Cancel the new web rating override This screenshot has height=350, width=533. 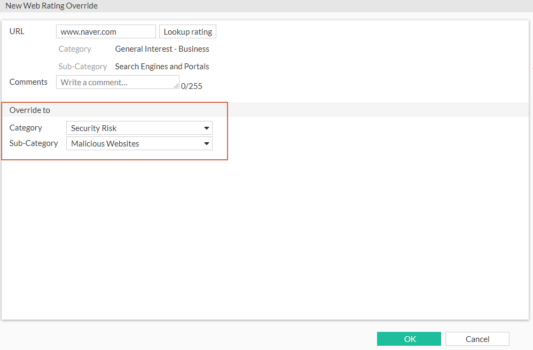[x=477, y=339]
